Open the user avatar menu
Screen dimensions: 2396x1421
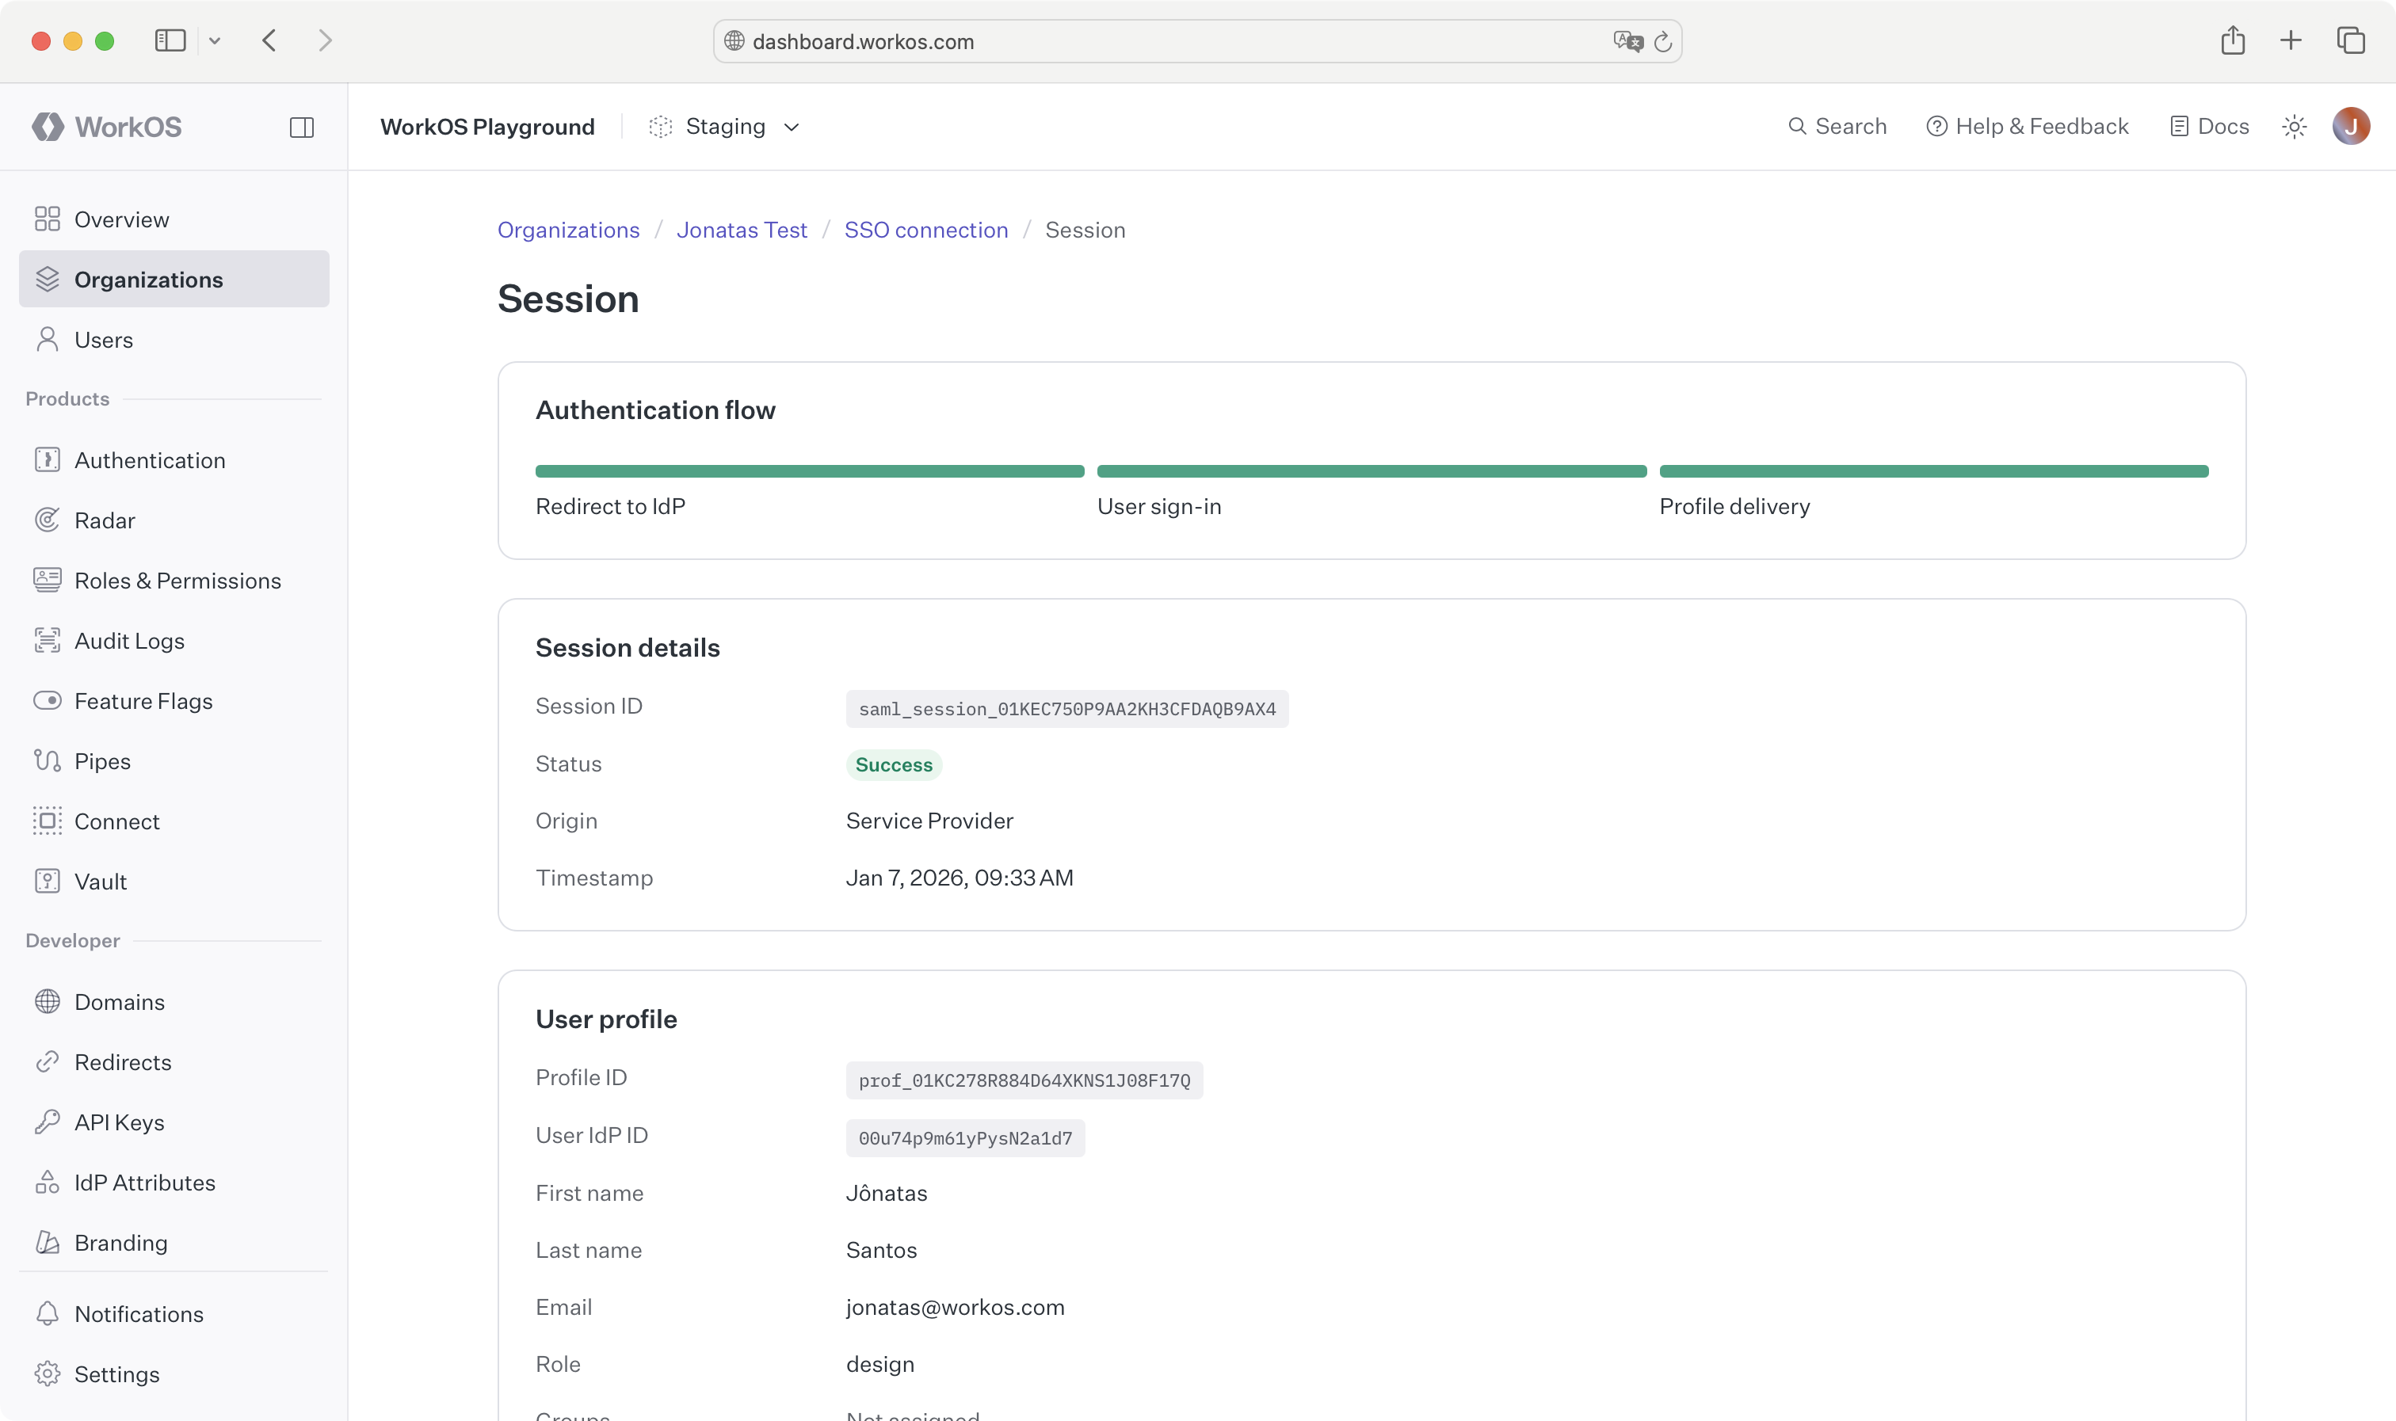(2351, 125)
